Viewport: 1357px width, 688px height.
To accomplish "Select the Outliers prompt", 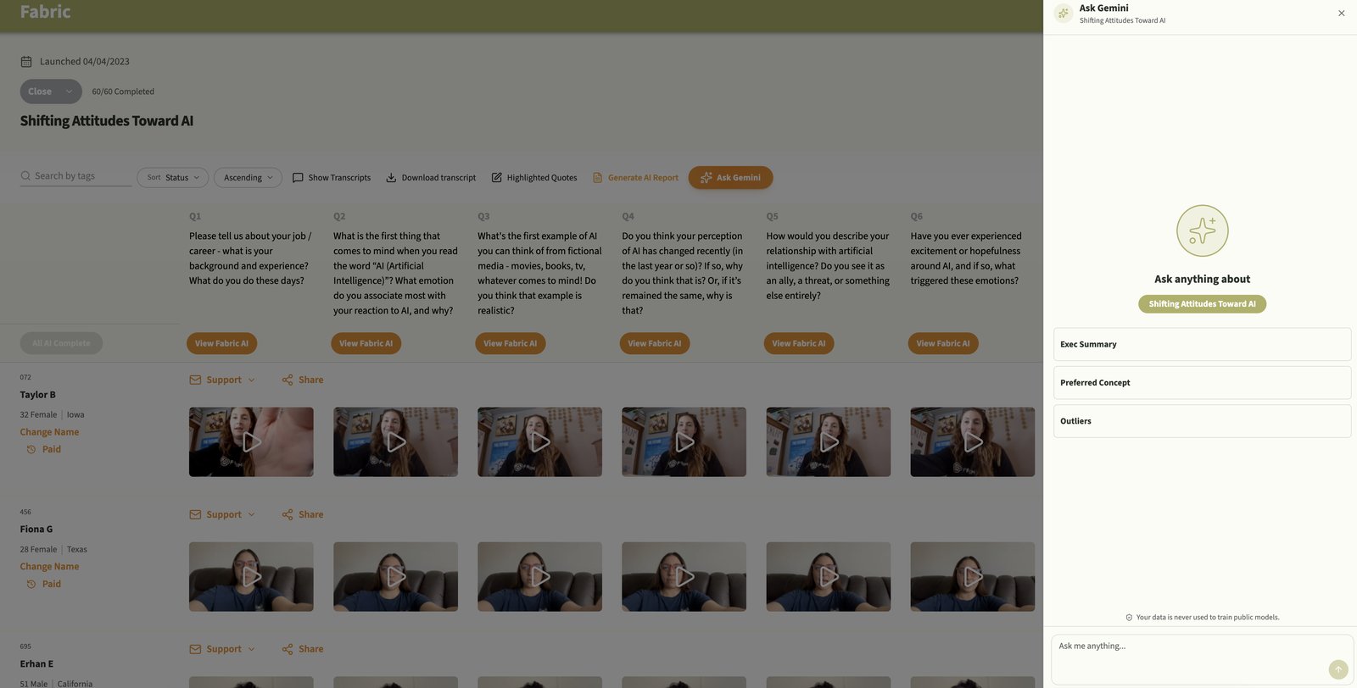I will 1202,421.
